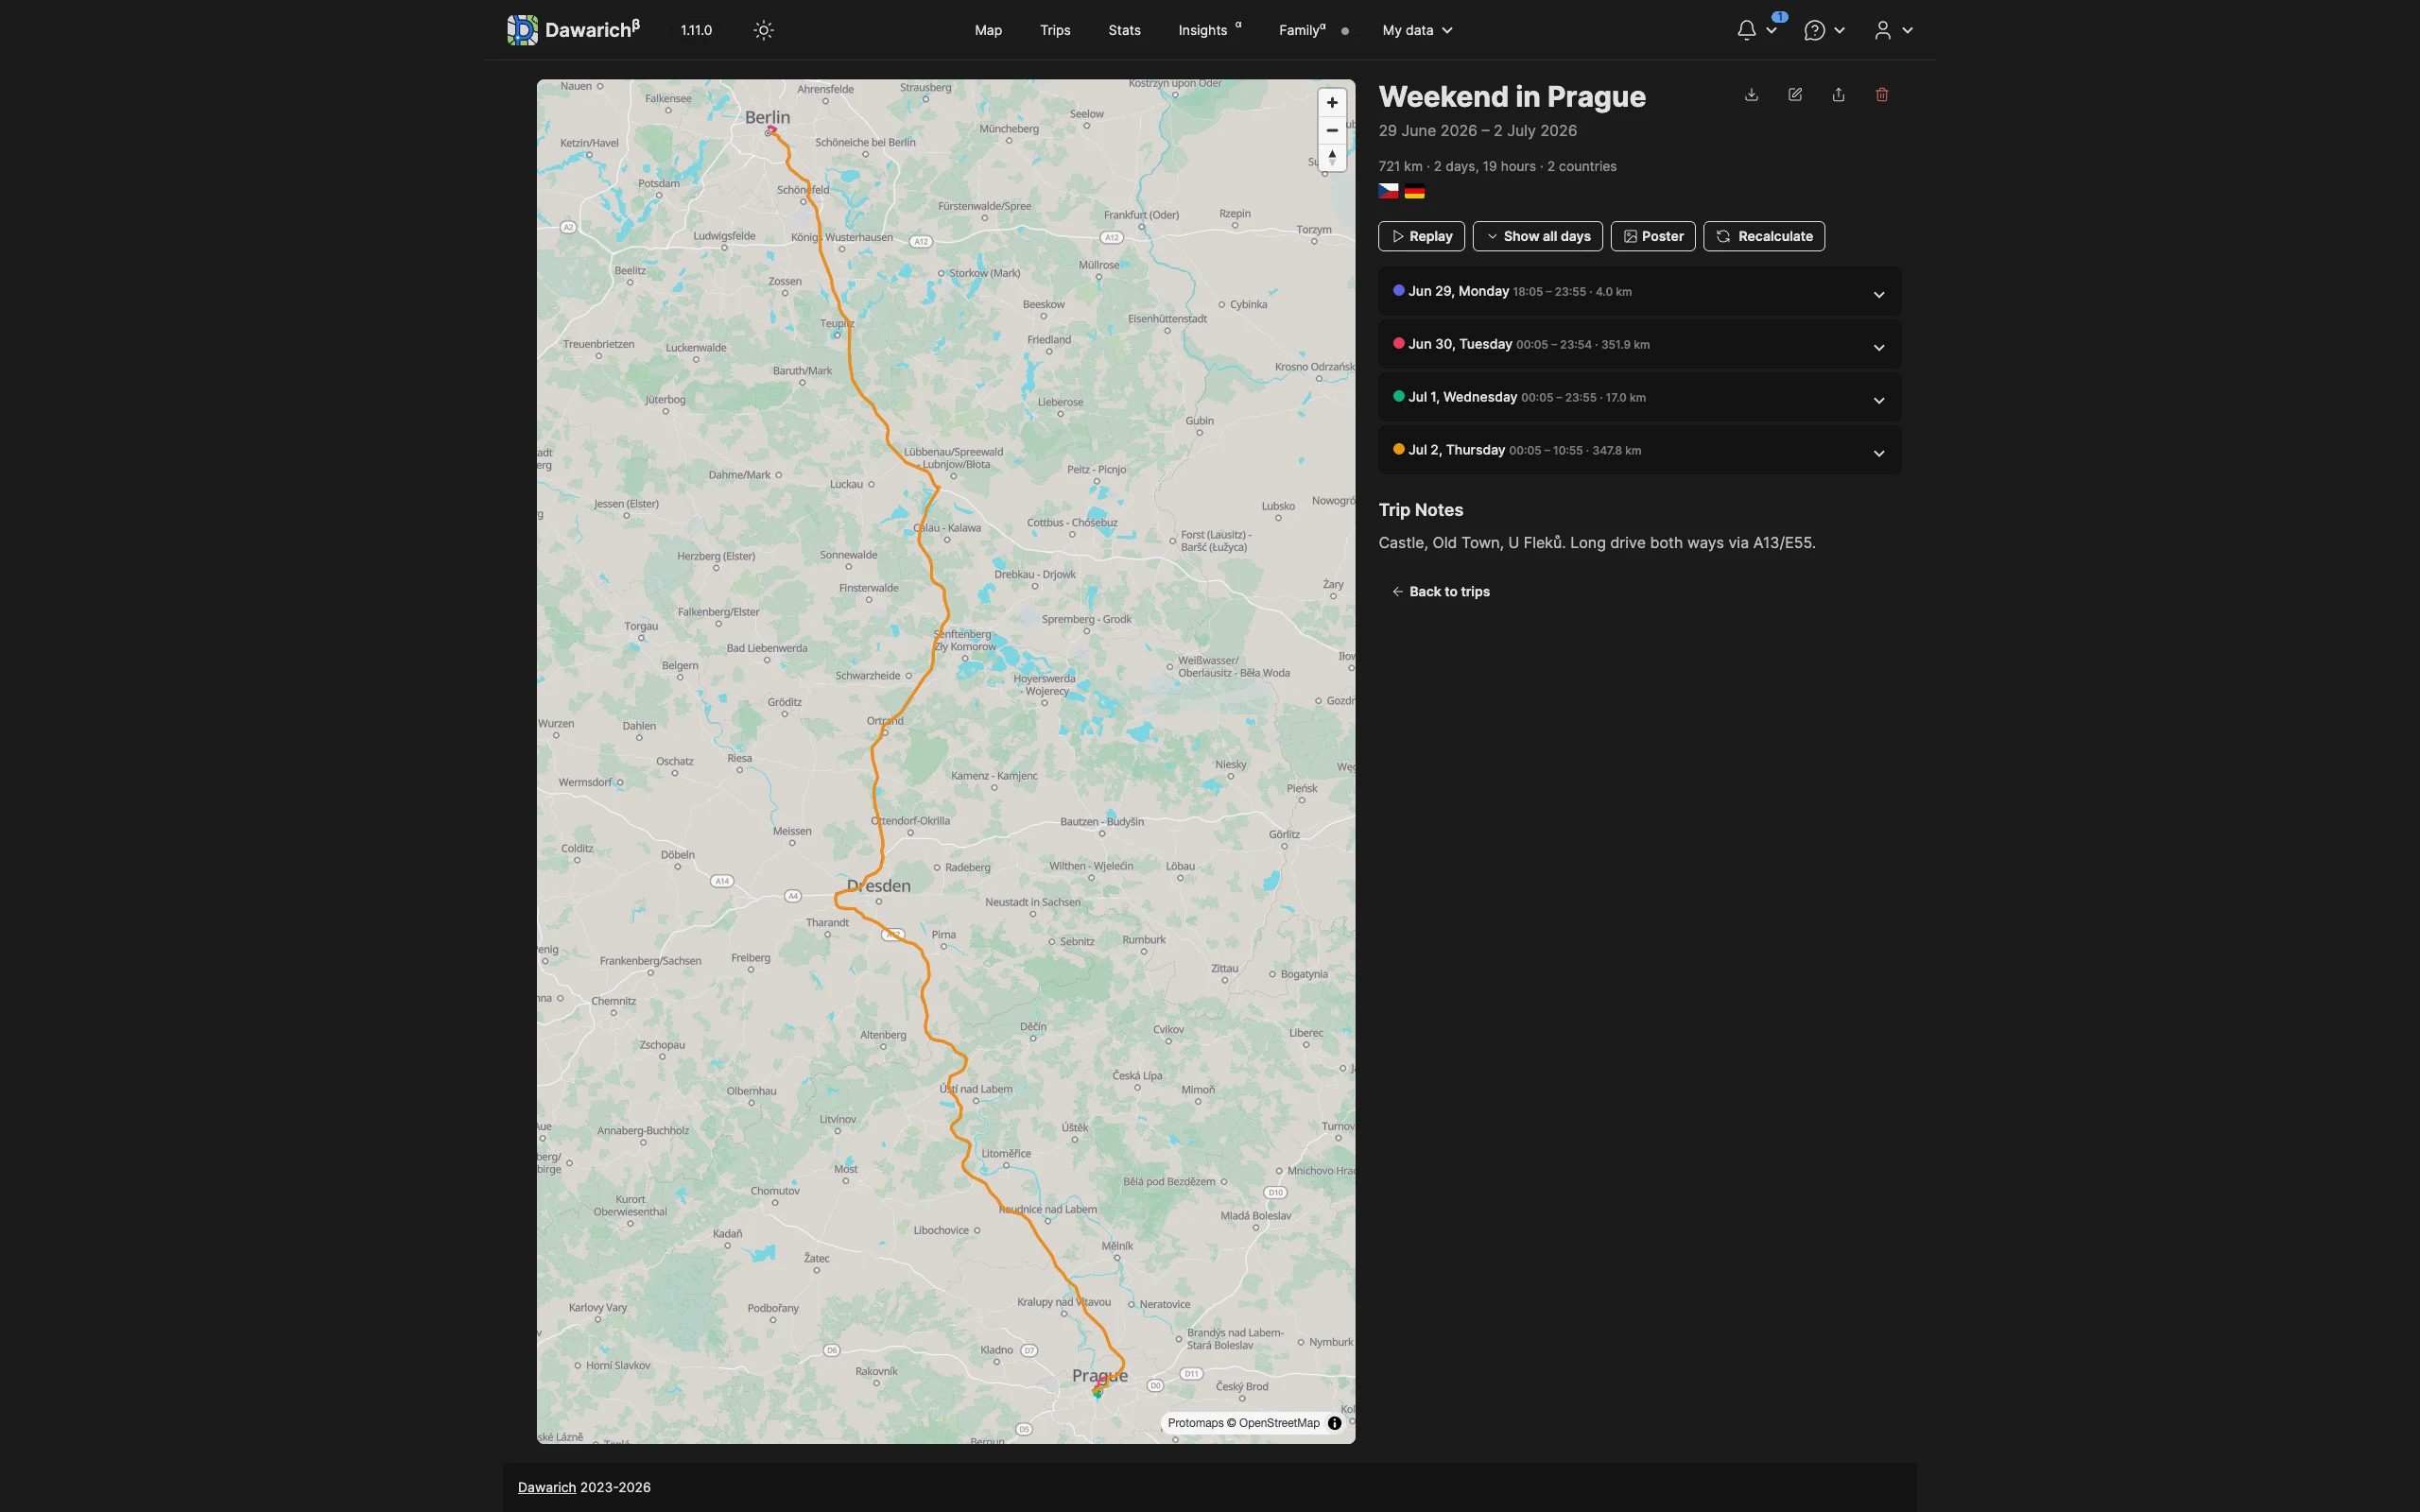Click trip dates 29 June 2026 – 2 July 2026
The image size is (2420, 1512).
tap(1478, 131)
